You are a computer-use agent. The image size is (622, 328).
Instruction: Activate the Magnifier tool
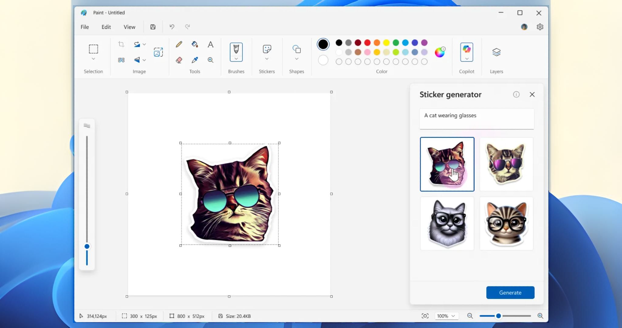pyautogui.click(x=210, y=60)
